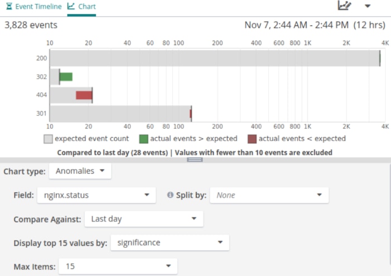This screenshot has height=276, width=391.
Task: Switch to the Event Timeline tab
Action: [35, 7]
